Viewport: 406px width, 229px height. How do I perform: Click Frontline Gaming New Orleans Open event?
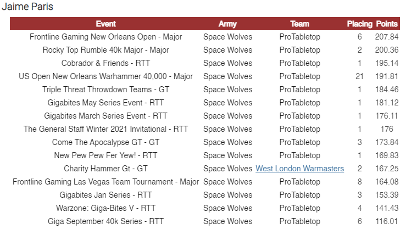coord(105,37)
